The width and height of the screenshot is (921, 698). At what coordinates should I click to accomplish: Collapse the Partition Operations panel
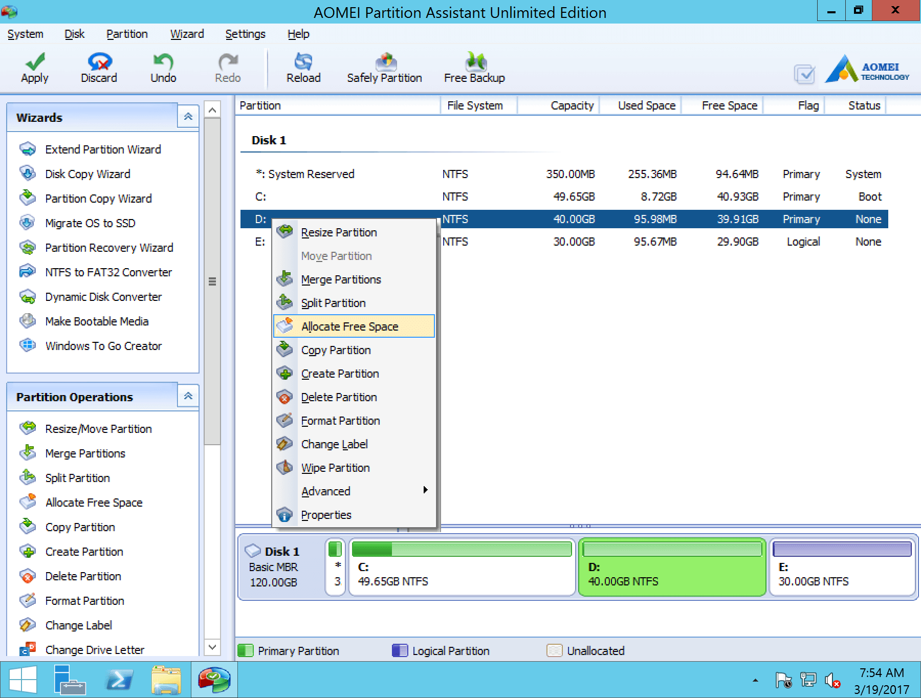pyautogui.click(x=188, y=396)
